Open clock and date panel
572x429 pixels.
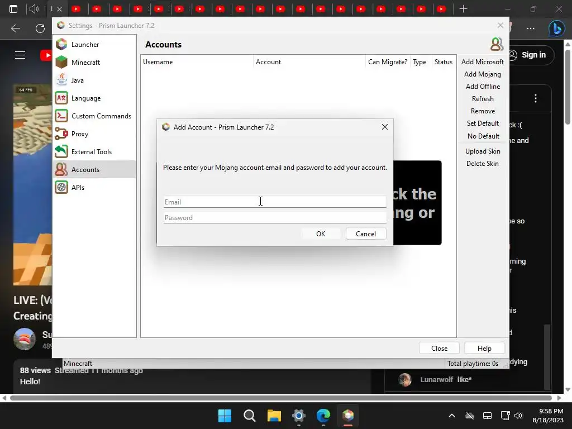coord(547,416)
